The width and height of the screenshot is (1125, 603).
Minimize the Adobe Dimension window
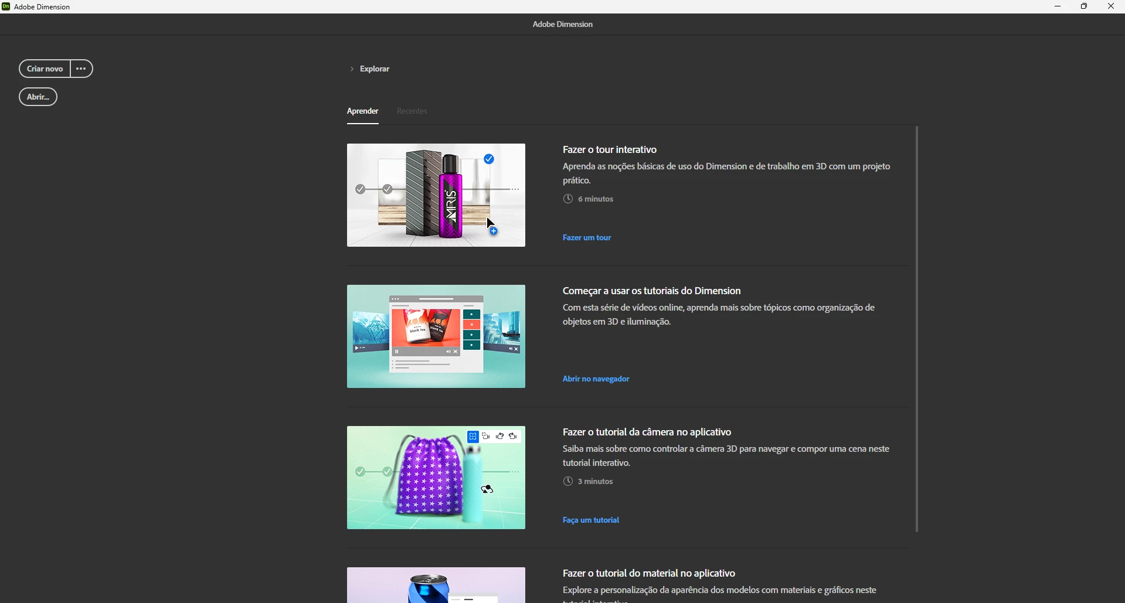click(1058, 6)
